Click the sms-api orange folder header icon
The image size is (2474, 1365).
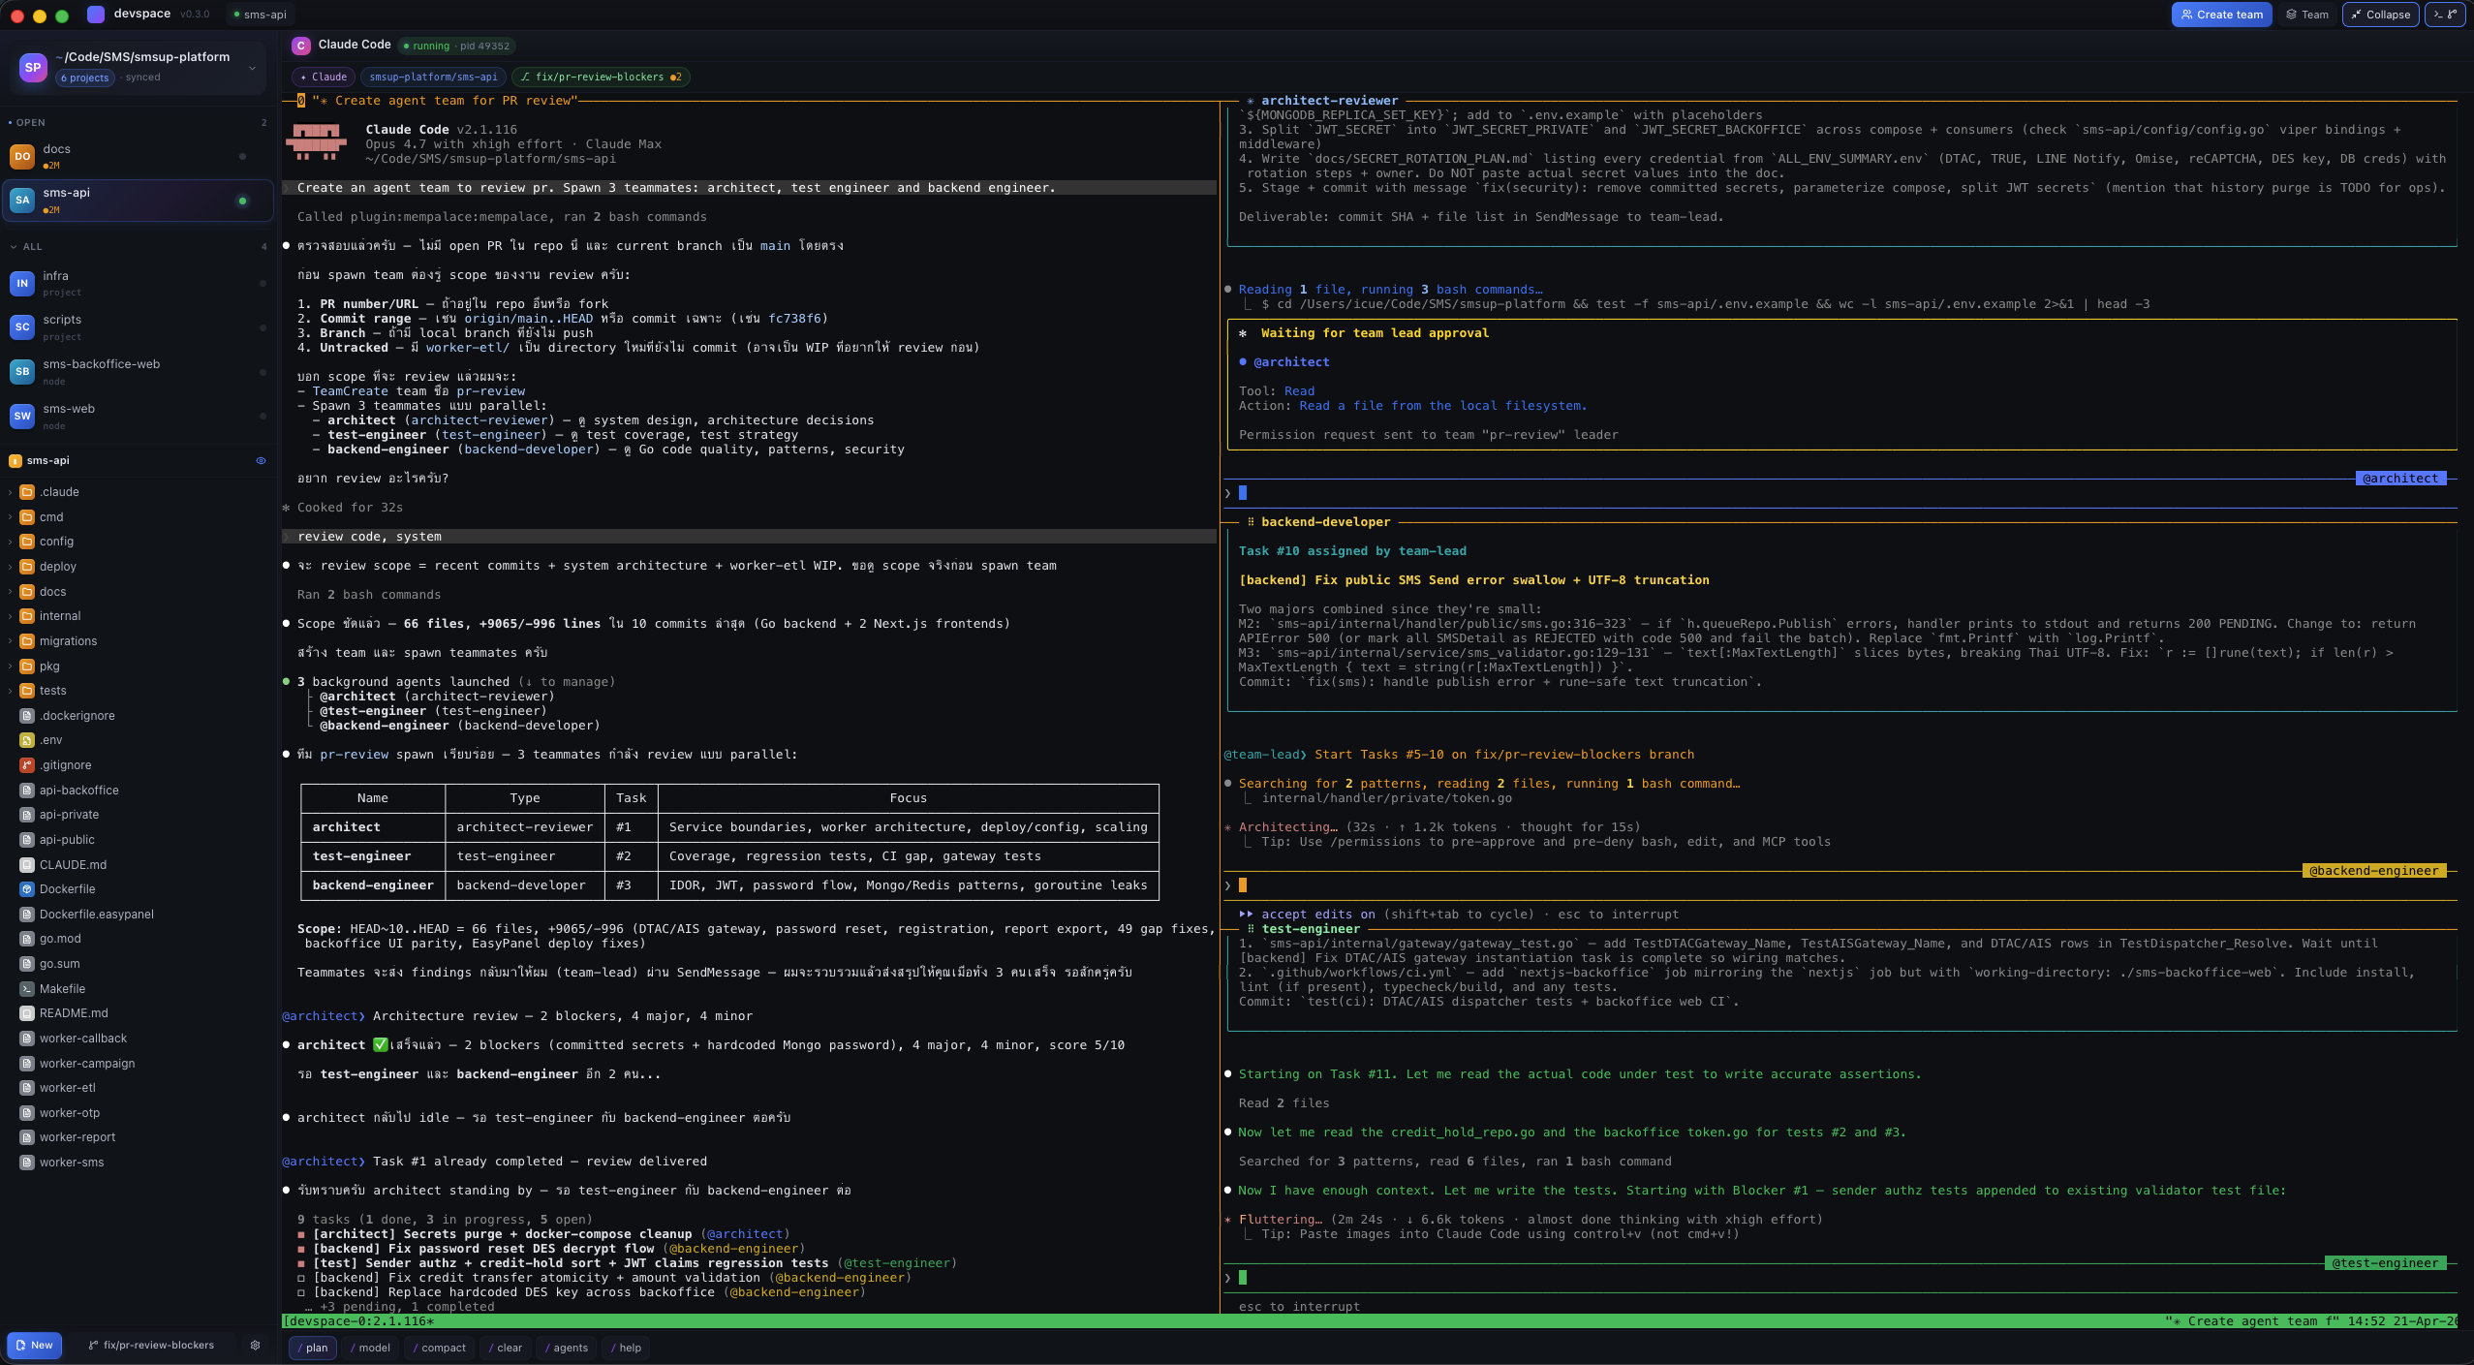coord(15,461)
